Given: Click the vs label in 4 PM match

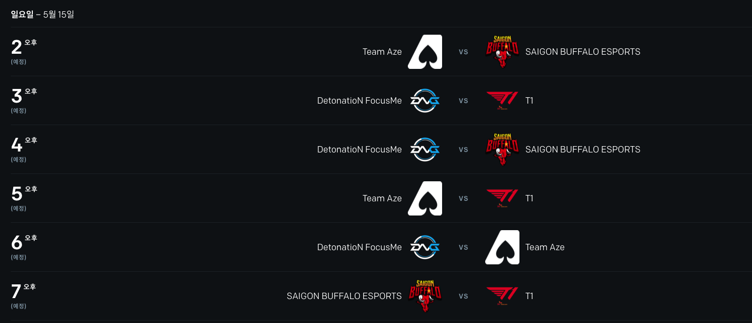Looking at the screenshot, I should (x=463, y=150).
